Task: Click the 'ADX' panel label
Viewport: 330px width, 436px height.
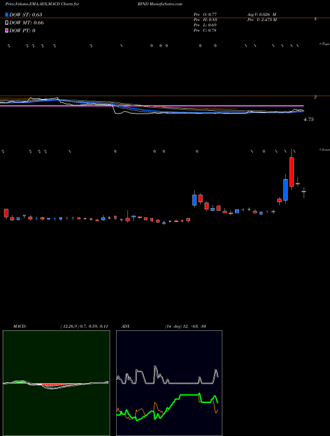Action: point(125,326)
